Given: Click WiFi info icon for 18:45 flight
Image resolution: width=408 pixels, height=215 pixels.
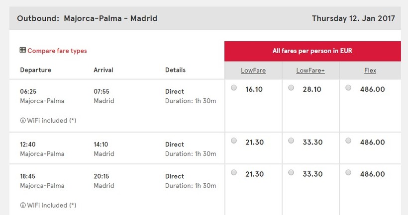Looking at the screenshot, I should click(x=22, y=206).
